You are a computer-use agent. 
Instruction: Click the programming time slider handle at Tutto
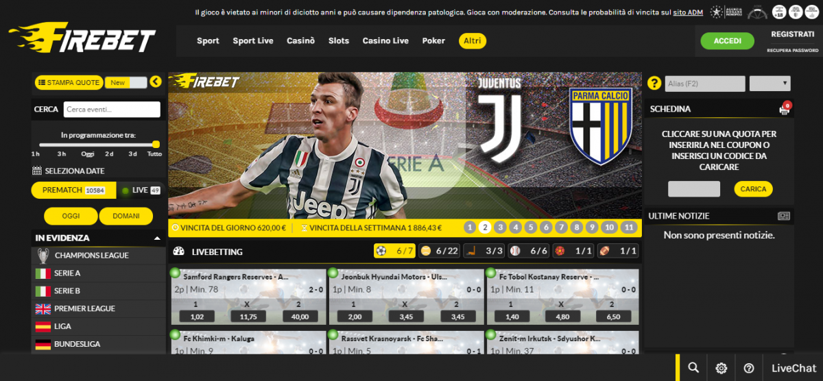pos(156,145)
